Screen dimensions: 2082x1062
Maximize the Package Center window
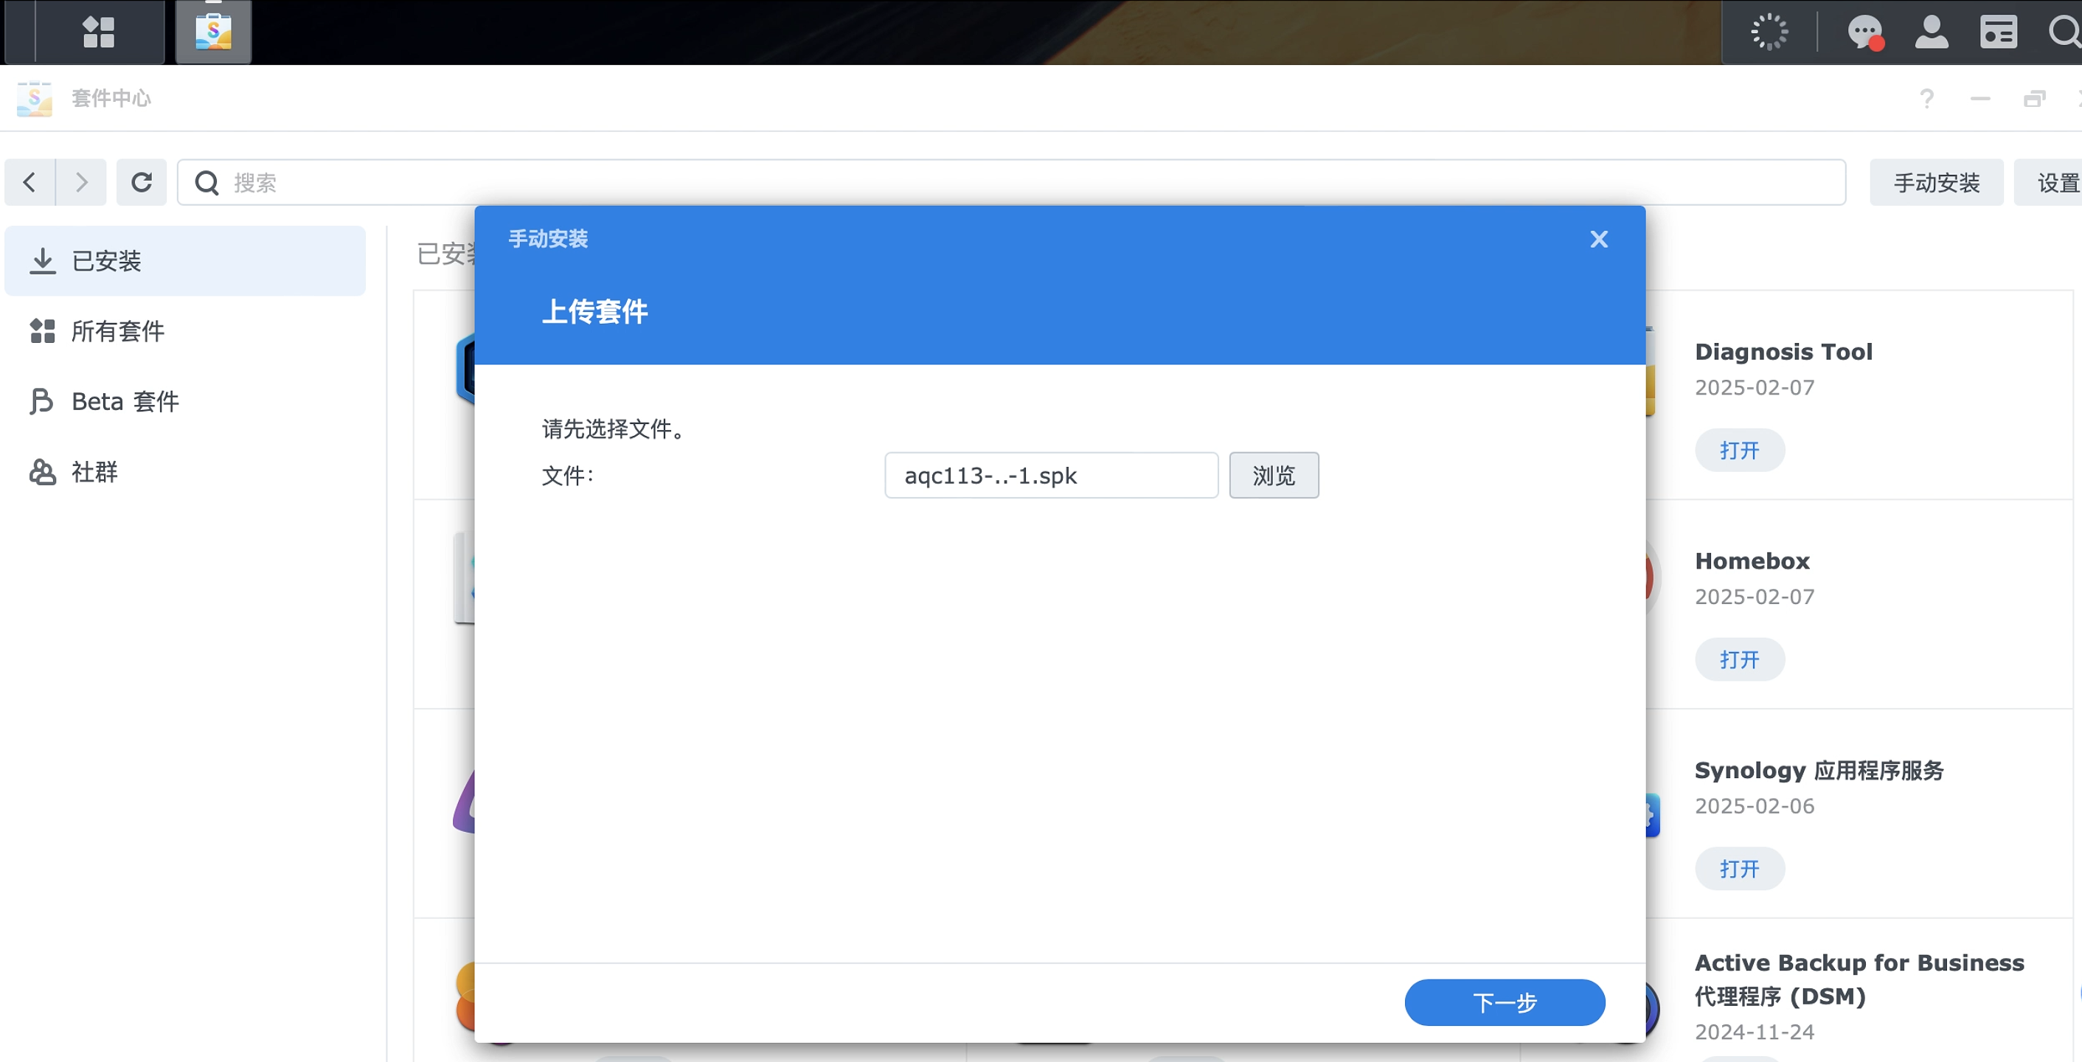2034,99
